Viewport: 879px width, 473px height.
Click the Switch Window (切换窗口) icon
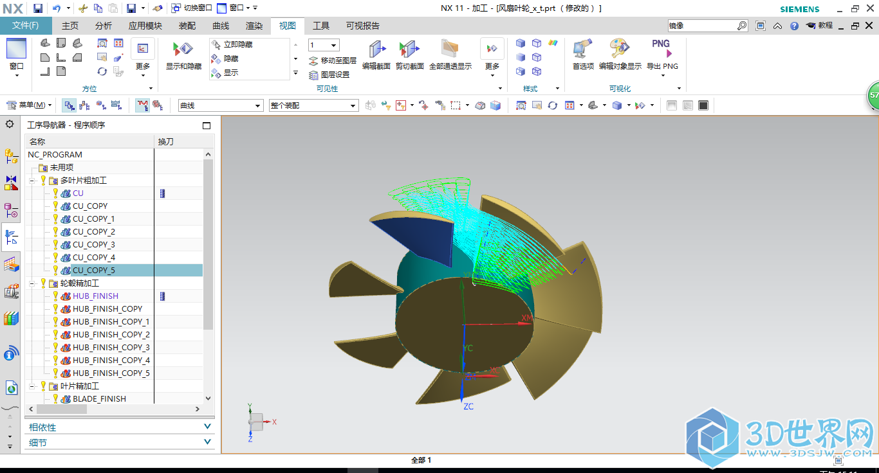177,8
